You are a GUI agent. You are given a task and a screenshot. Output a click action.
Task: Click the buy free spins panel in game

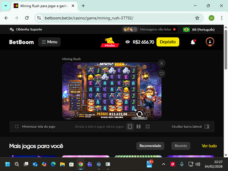(75, 87)
